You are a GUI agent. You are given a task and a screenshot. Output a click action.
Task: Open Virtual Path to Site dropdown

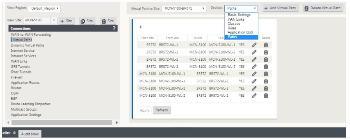coord(184,9)
